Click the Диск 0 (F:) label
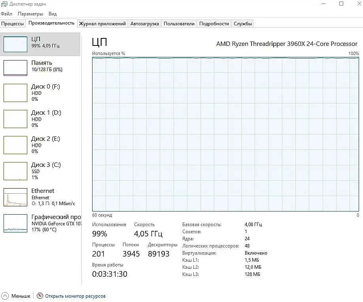The height and width of the screenshot is (302, 363). tap(45, 87)
